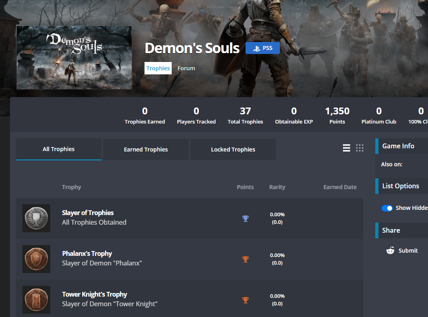Screen dimensions: 428x317
Task: Click the 0.00% rarity in Phalanx's Trophy row
Action: coord(277,255)
